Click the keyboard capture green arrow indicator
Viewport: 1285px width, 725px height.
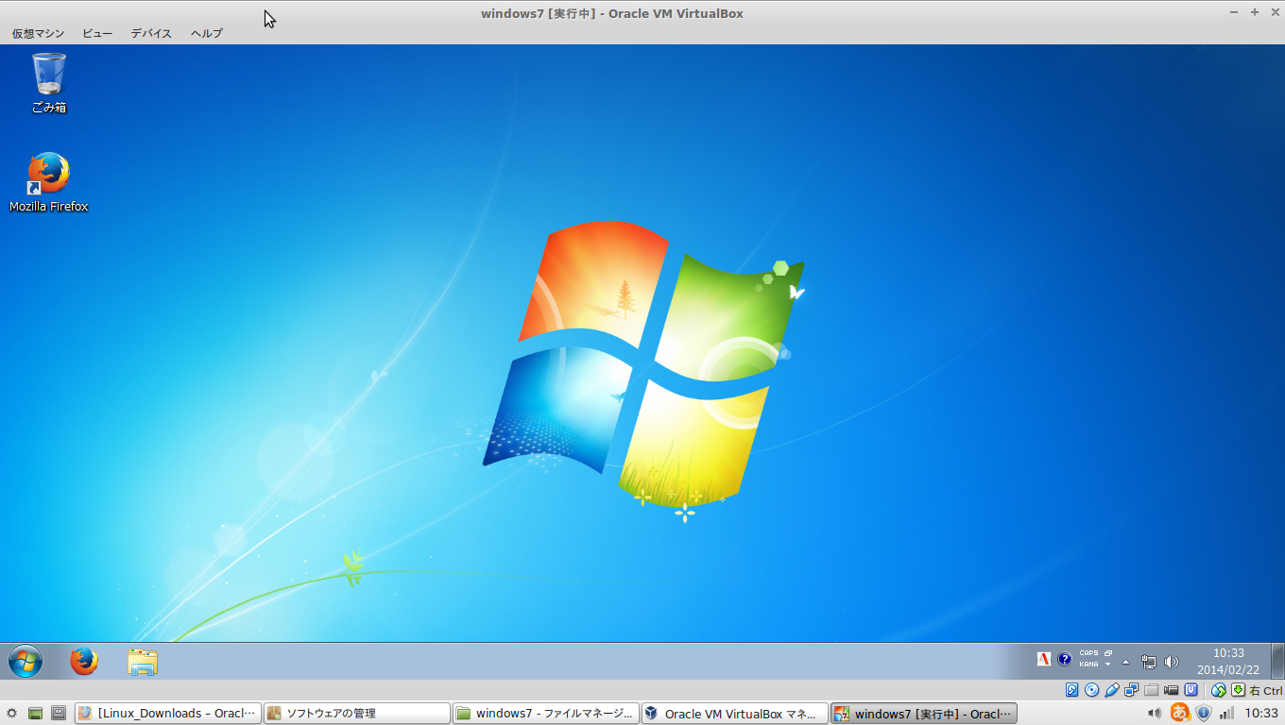click(1238, 690)
